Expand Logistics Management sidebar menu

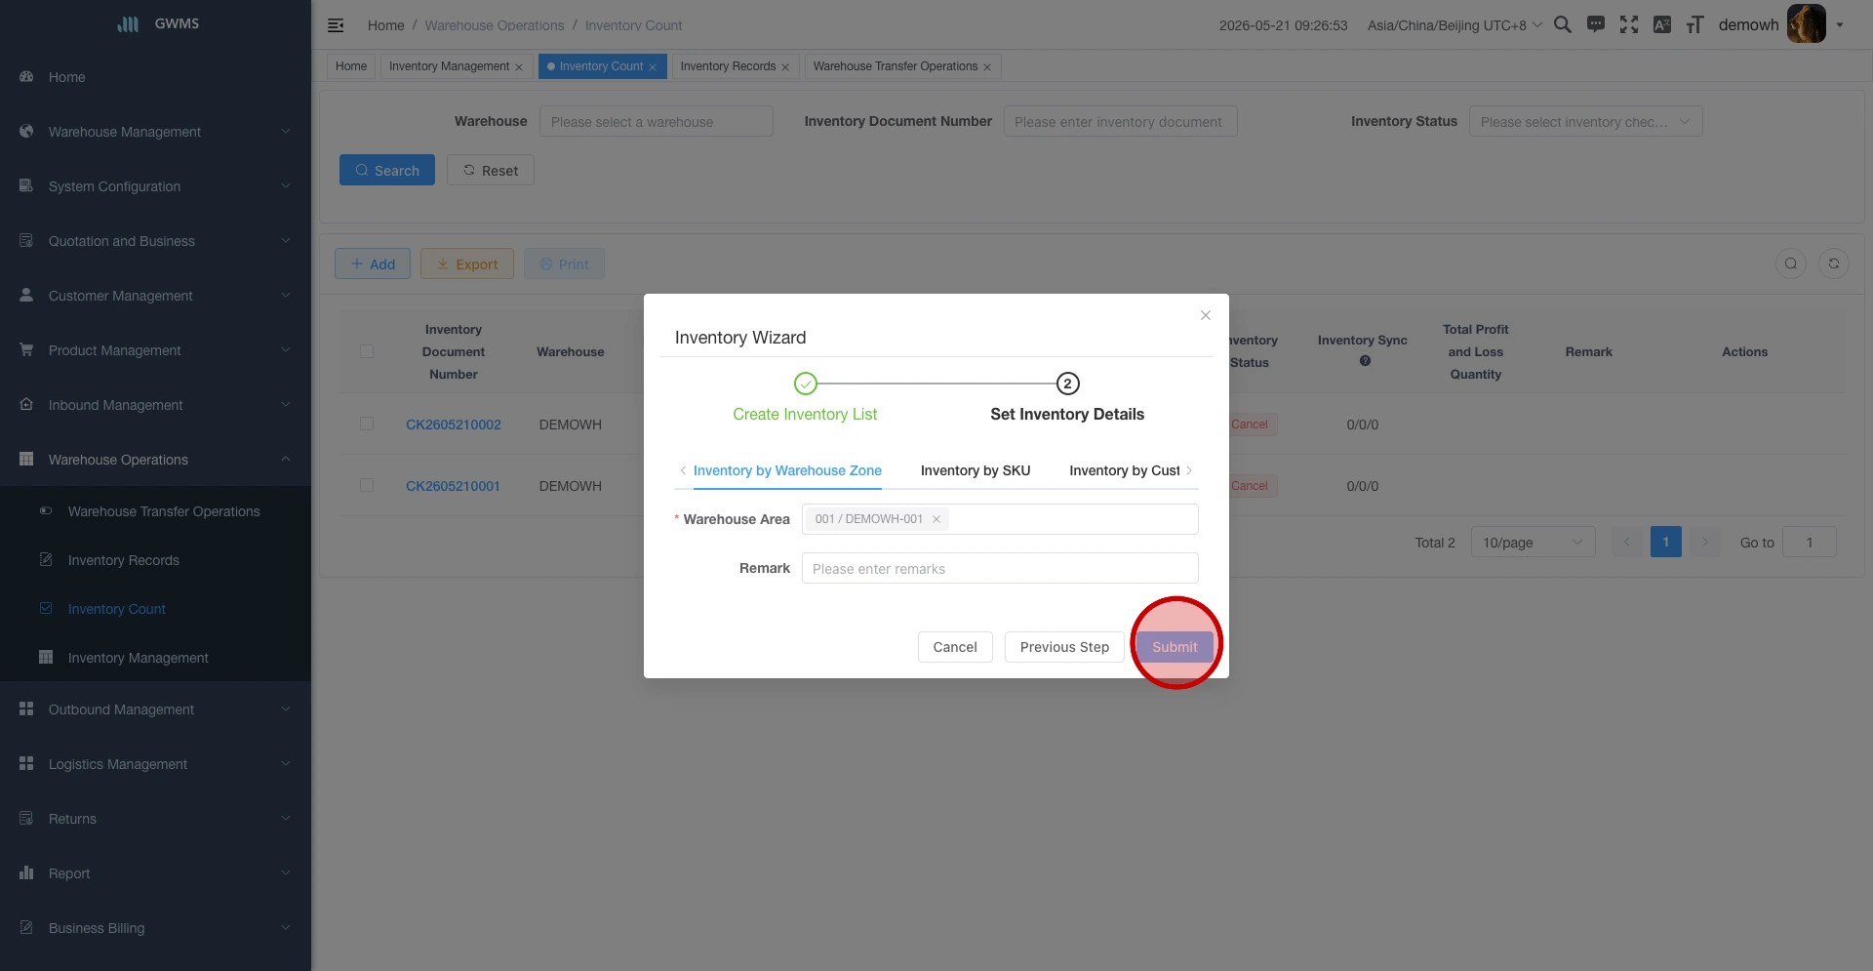tap(156, 764)
